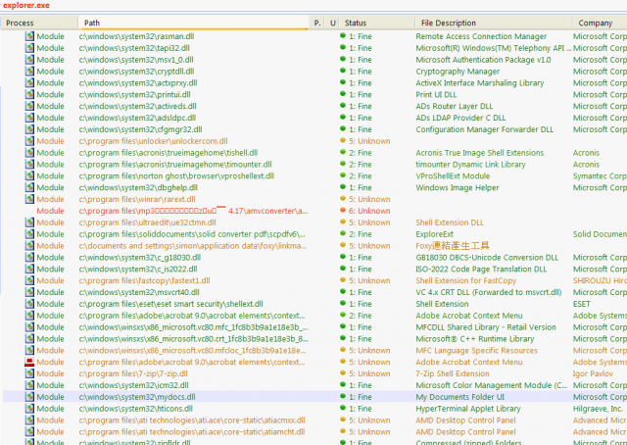Select path c:\windows\system32\mydocs.dll
The height and width of the screenshot is (445, 627).
pos(137,397)
